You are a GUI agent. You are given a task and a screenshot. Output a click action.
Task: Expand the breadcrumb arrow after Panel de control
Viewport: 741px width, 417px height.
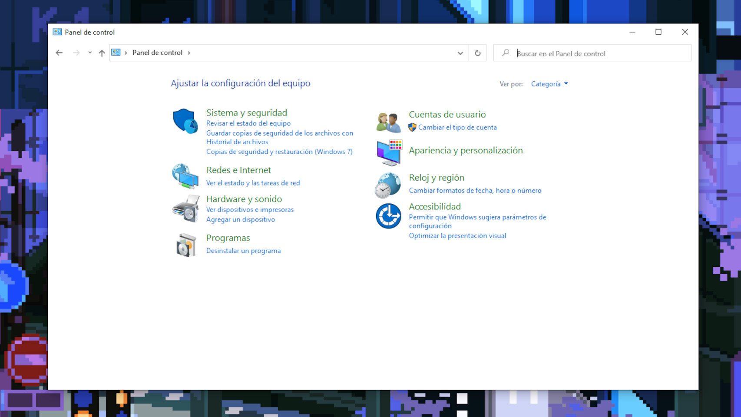pyautogui.click(x=189, y=53)
